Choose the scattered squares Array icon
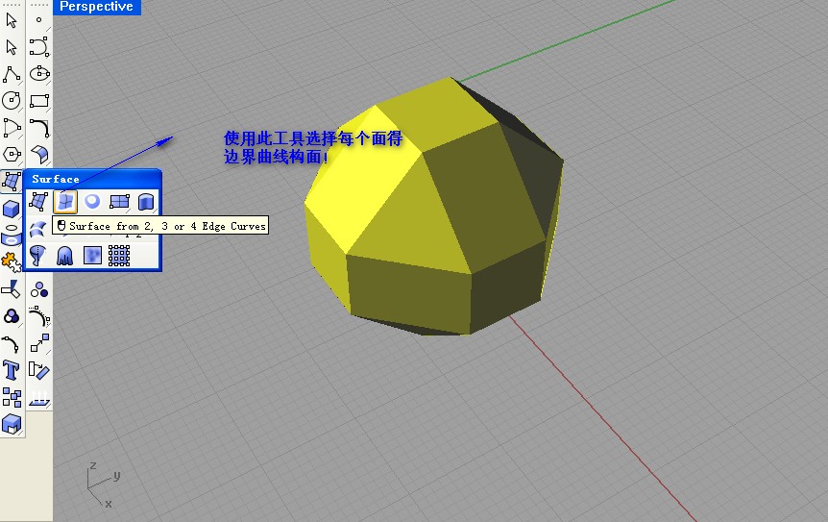 (12, 397)
